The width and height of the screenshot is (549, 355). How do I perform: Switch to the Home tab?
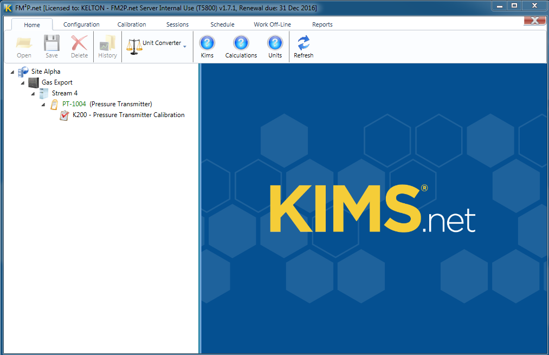[x=32, y=25]
